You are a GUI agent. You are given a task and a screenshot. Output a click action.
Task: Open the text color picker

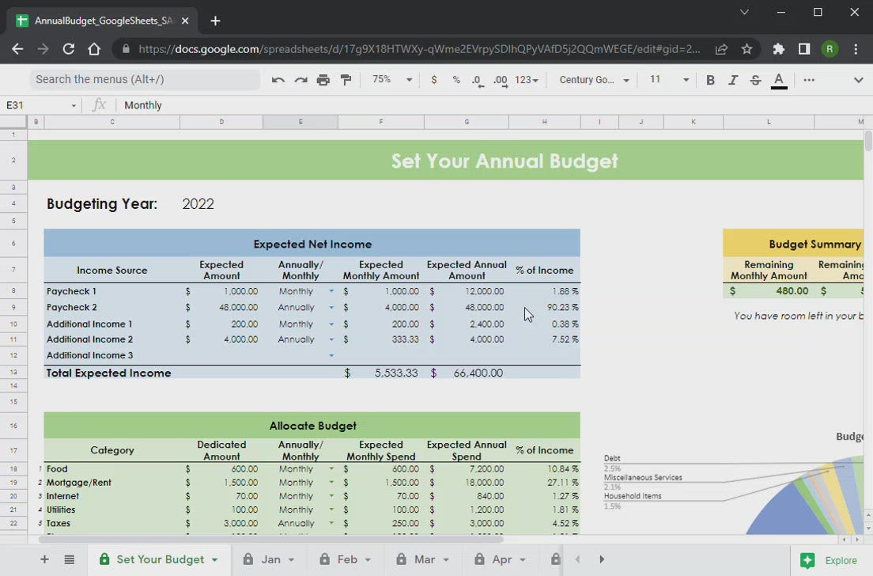pos(779,80)
